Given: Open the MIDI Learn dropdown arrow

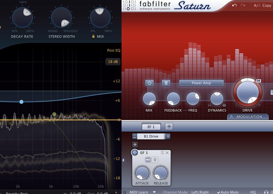Looking at the screenshot, I should pos(154,192).
